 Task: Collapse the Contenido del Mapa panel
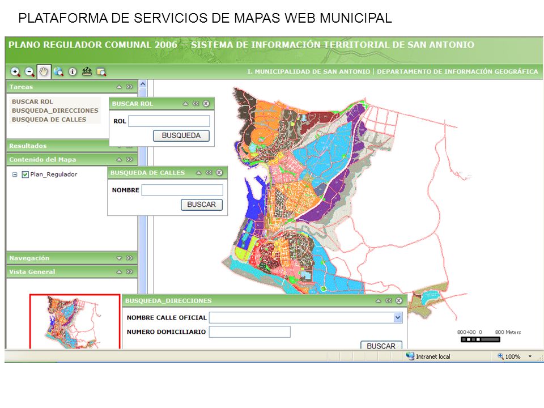click(x=119, y=160)
